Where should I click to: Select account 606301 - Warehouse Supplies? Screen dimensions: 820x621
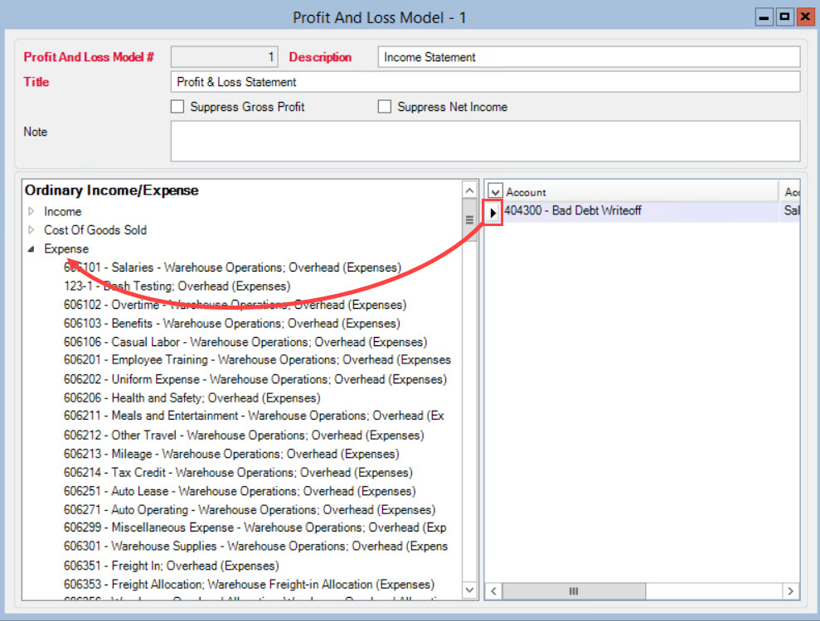pos(255,546)
